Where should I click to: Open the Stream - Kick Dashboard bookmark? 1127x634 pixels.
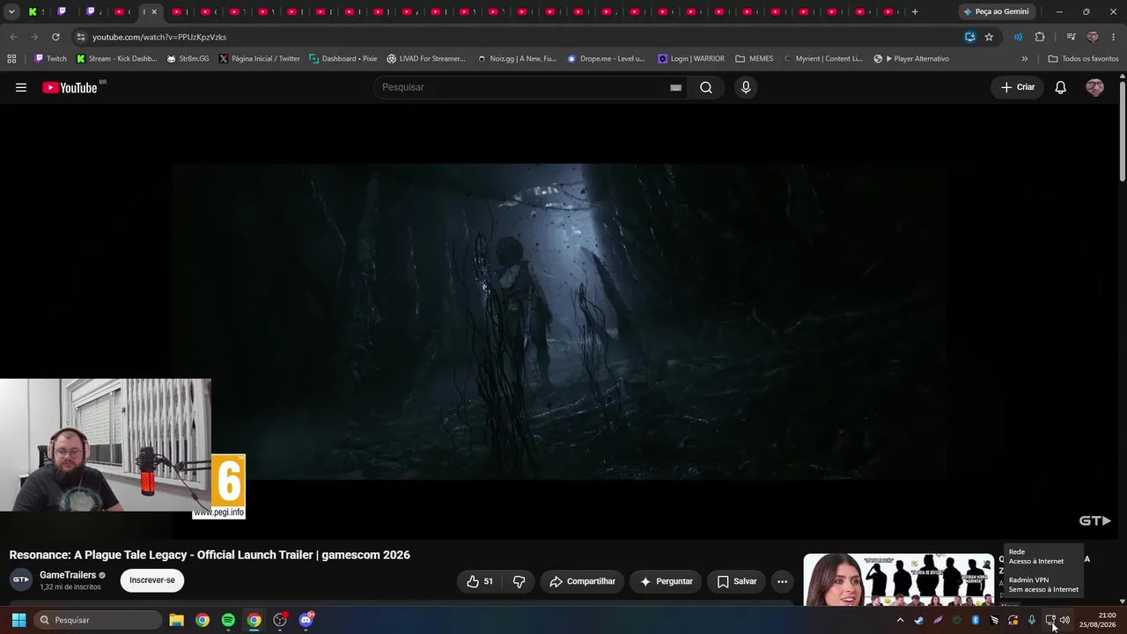point(116,59)
